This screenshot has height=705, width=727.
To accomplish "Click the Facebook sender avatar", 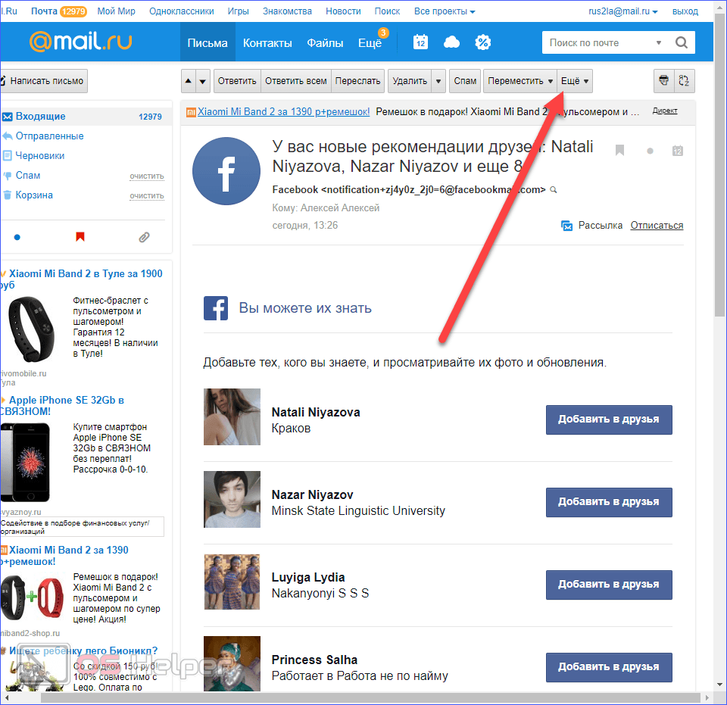I will click(226, 171).
